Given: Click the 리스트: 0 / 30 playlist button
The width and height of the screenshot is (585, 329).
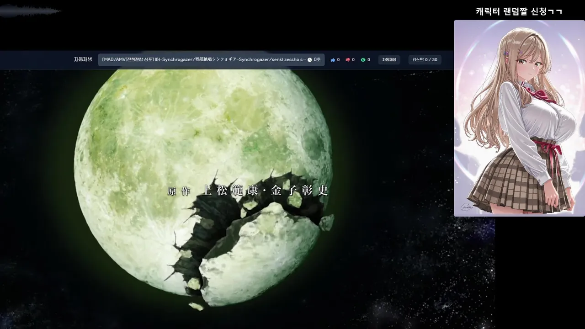Looking at the screenshot, I should pos(425,60).
